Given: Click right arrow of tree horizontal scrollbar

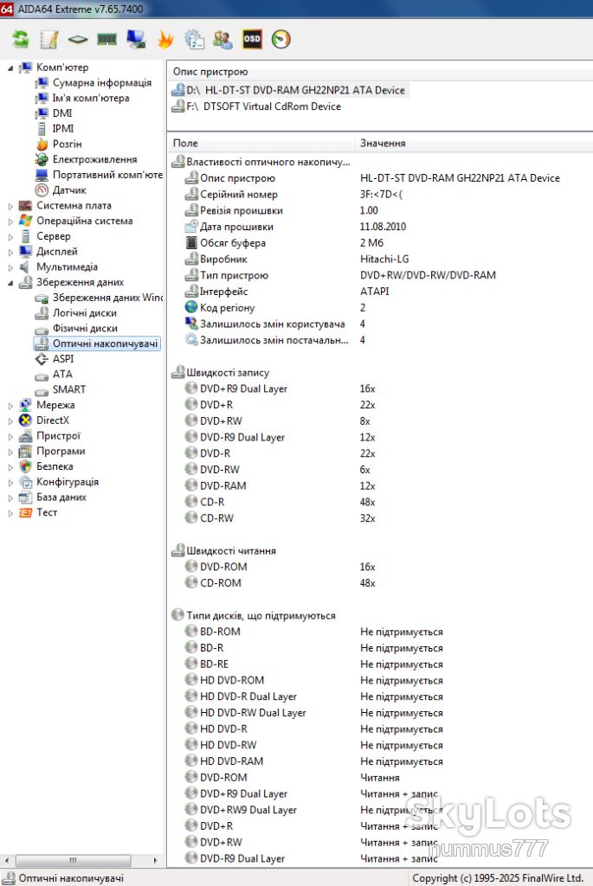Looking at the screenshot, I should (x=155, y=861).
